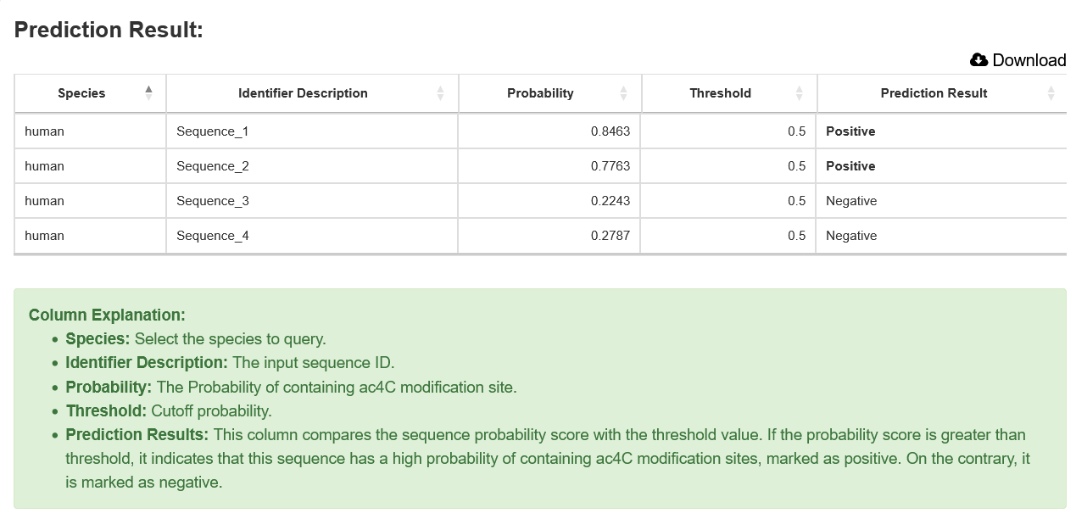Sort by Prediction Result header text

[934, 93]
